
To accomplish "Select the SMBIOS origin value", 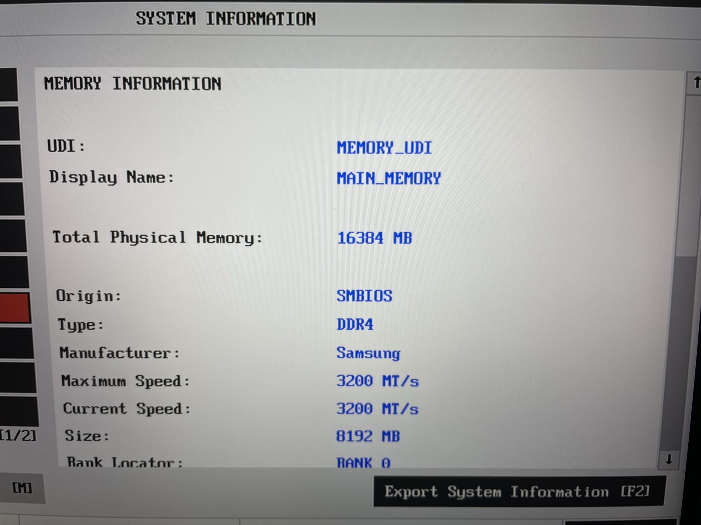I will (x=365, y=296).
